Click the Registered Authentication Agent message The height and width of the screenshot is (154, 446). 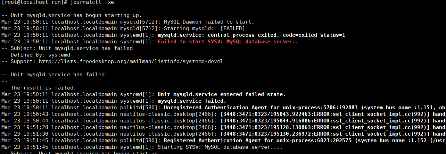tap(305, 140)
